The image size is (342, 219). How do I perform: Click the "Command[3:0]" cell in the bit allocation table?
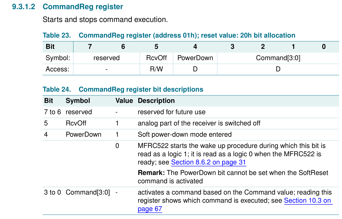(x=278, y=58)
